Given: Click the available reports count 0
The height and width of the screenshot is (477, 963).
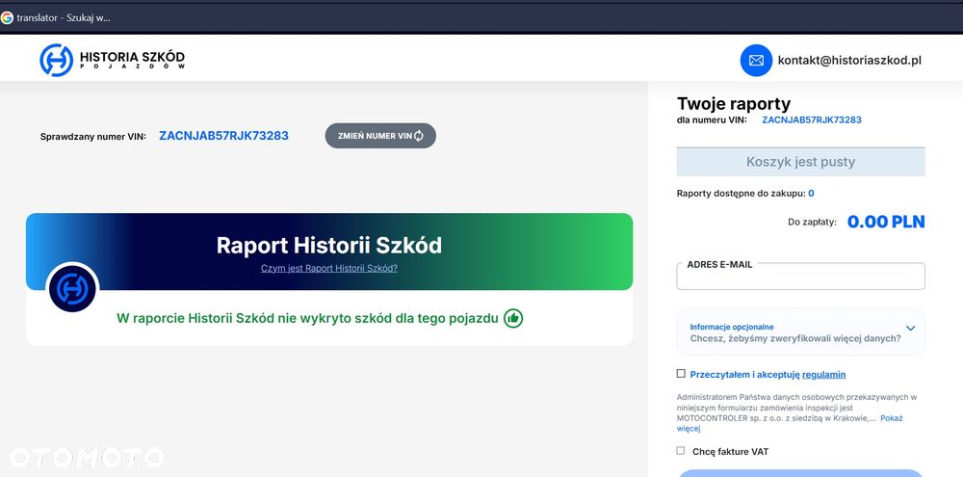Looking at the screenshot, I should pos(811,194).
